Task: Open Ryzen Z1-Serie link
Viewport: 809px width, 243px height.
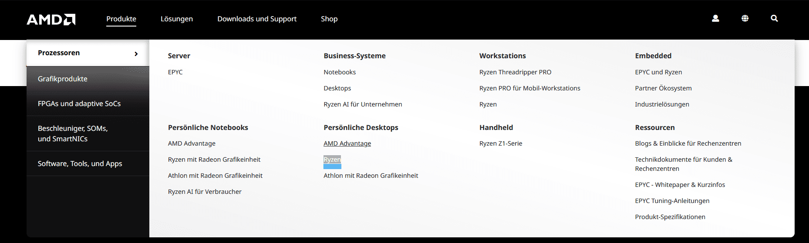Action: [501, 143]
